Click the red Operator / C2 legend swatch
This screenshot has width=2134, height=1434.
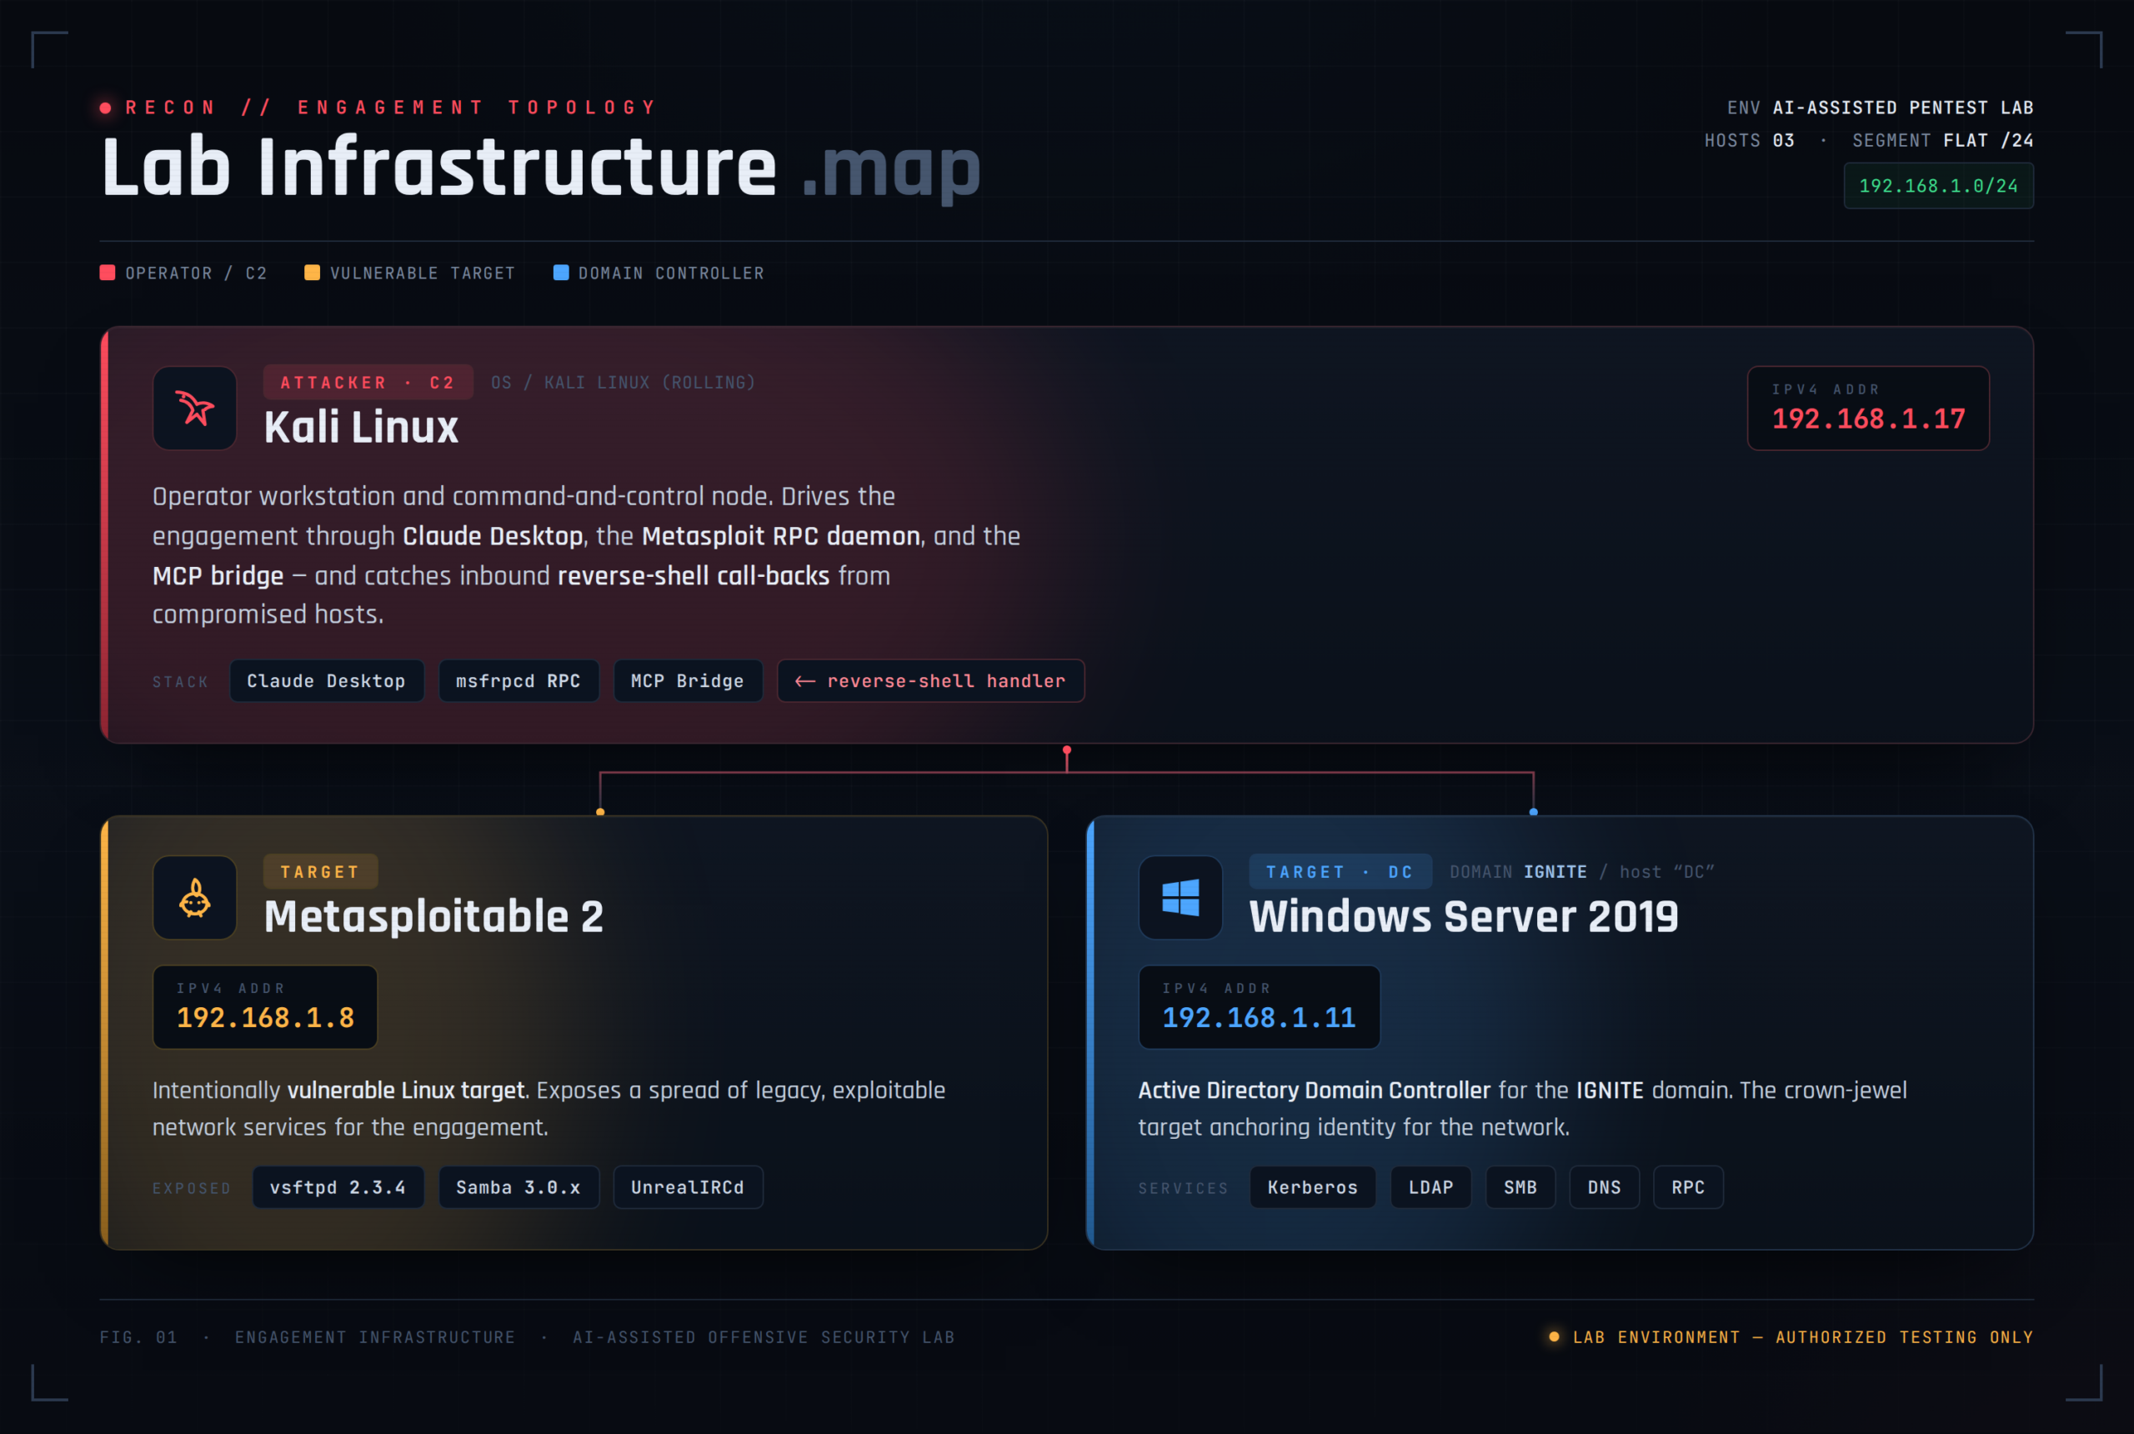107,273
